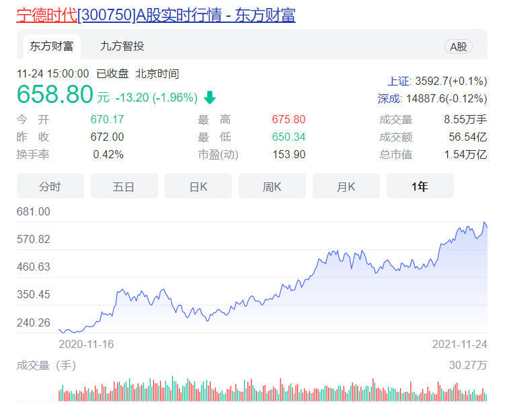Open the 宁德时代[300750]A股实时行情 title link
This screenshot has height=412, width=509.
pyautogui.click(x=156, y=15)
